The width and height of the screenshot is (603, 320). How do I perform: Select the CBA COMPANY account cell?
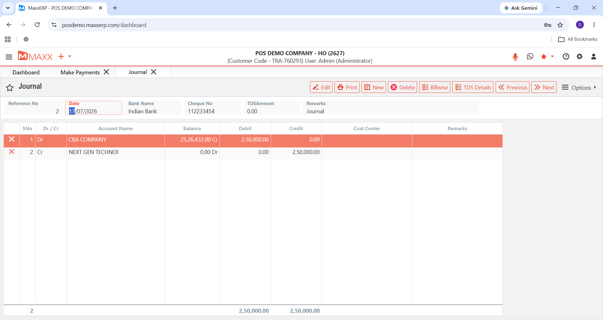[116, 141]
